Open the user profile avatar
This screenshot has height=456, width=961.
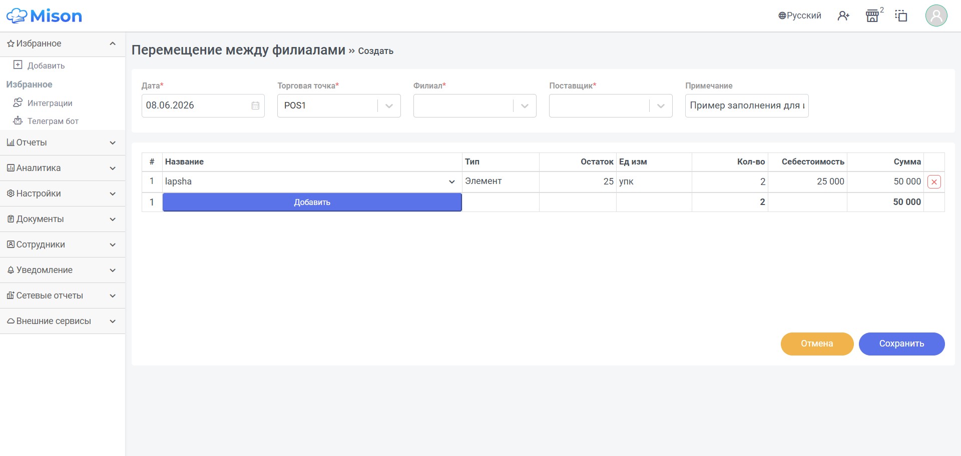pyautogui.click(x=936, y=15)
